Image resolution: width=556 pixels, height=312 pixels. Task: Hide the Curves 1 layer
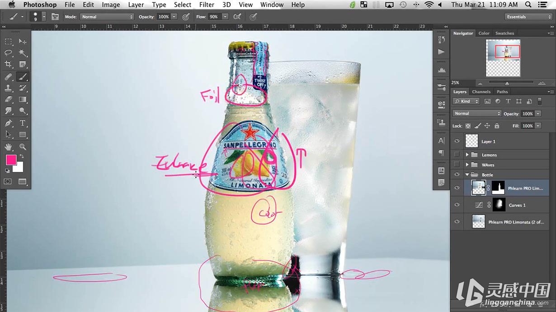click(x=457, y=205)
